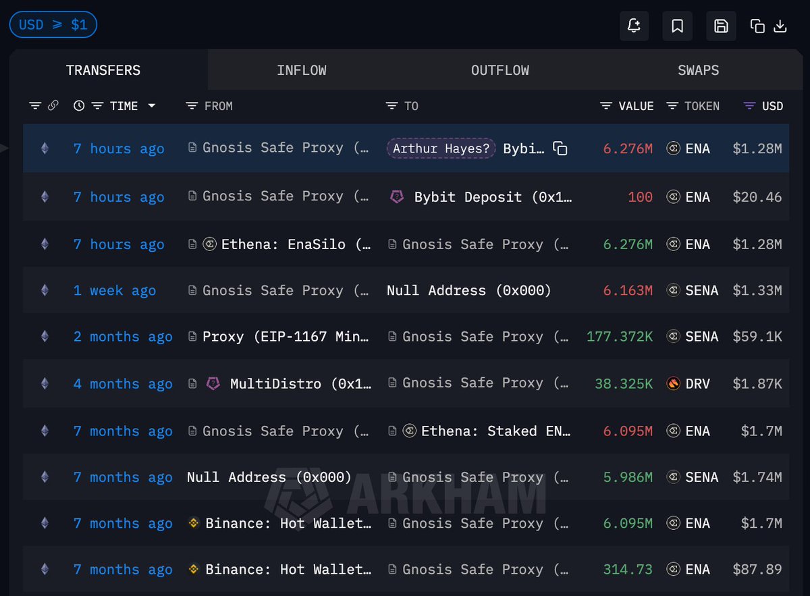The image size is (810, 596).
Task: Switch to the INFLOW tab
Action: point(301,70)
